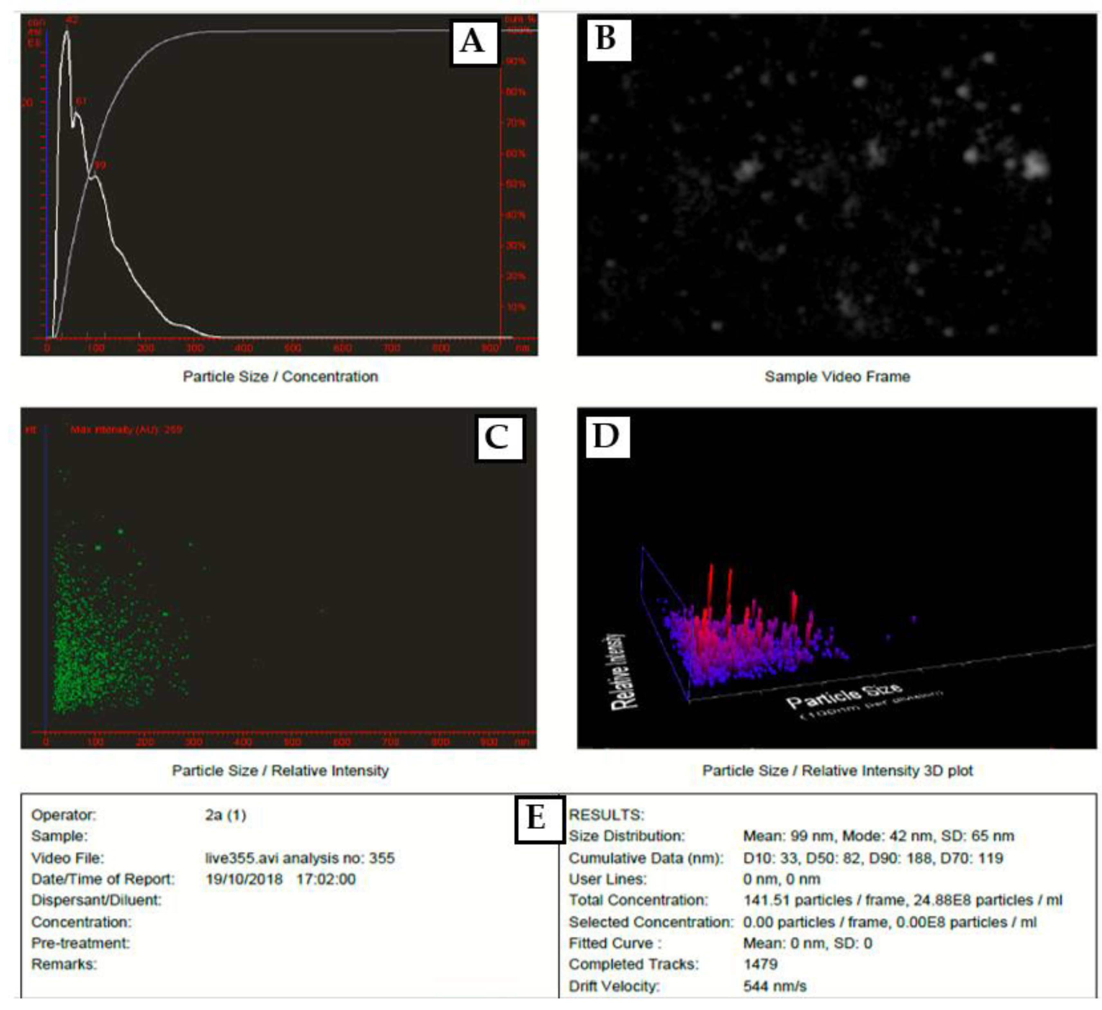Click the Particle Size / Concentration caption

280,376
